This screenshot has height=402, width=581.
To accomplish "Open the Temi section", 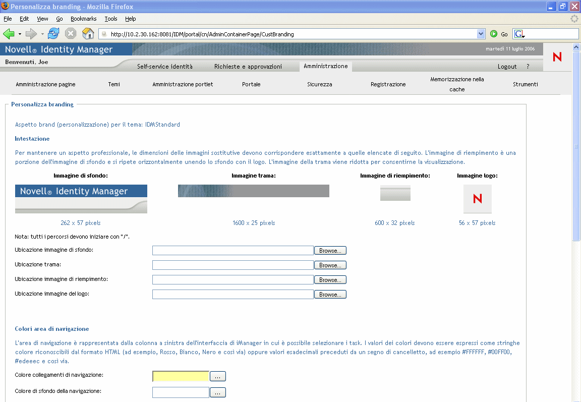I will 114,84.
